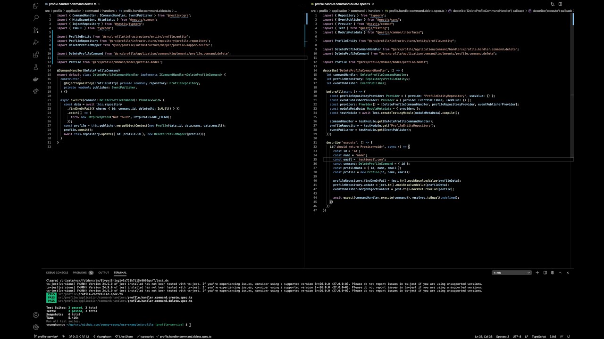Switch to the TERMINAL panel tab
This screenshot has height=339, width=604.
tap(120, 273)
